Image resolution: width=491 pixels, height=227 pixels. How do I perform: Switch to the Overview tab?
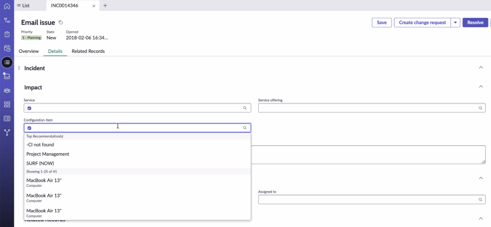(29, 51)
